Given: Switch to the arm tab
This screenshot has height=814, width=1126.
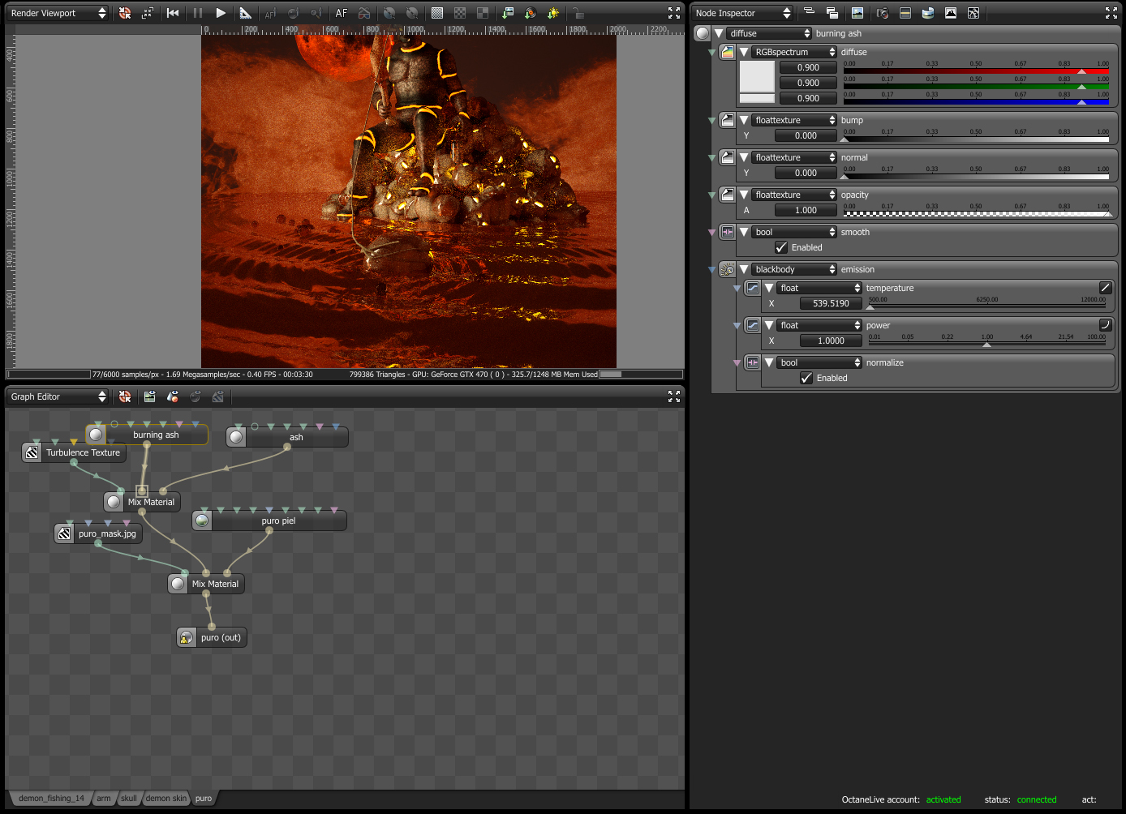Looking at the screenshot, I should (104, 799).
